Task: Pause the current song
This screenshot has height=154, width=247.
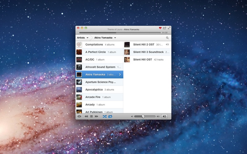Action: [x=91, y=116]
